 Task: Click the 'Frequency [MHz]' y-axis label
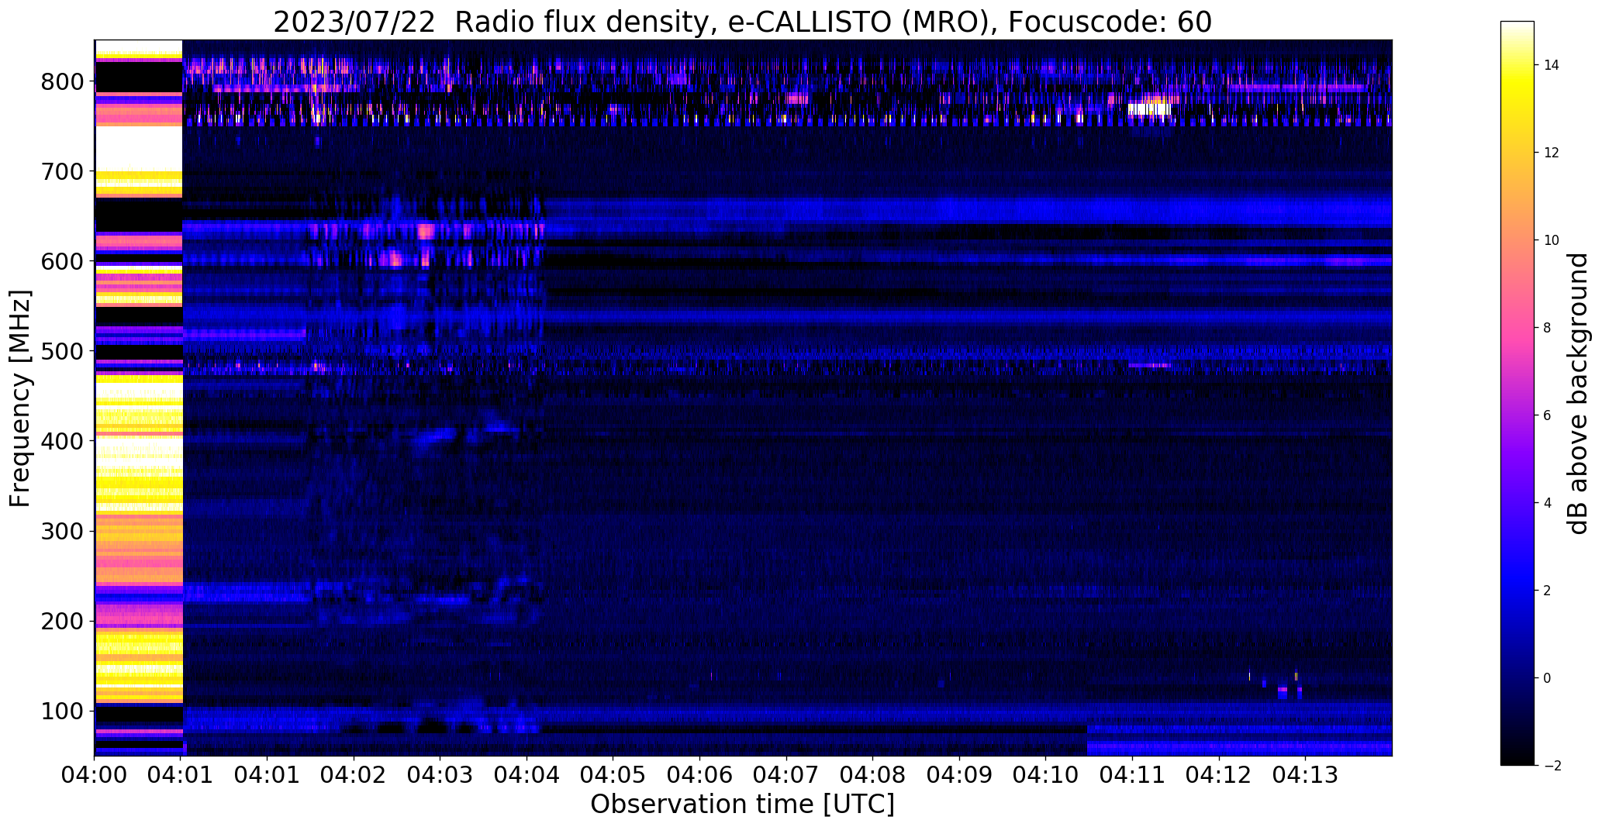[20, 398]
